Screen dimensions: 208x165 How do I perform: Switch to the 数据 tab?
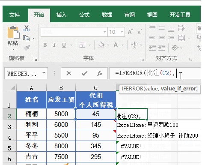107,15
